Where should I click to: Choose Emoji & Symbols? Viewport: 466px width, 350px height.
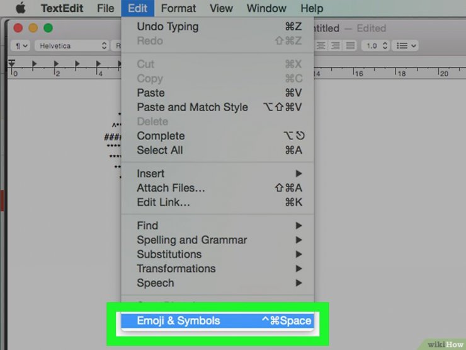217,320
